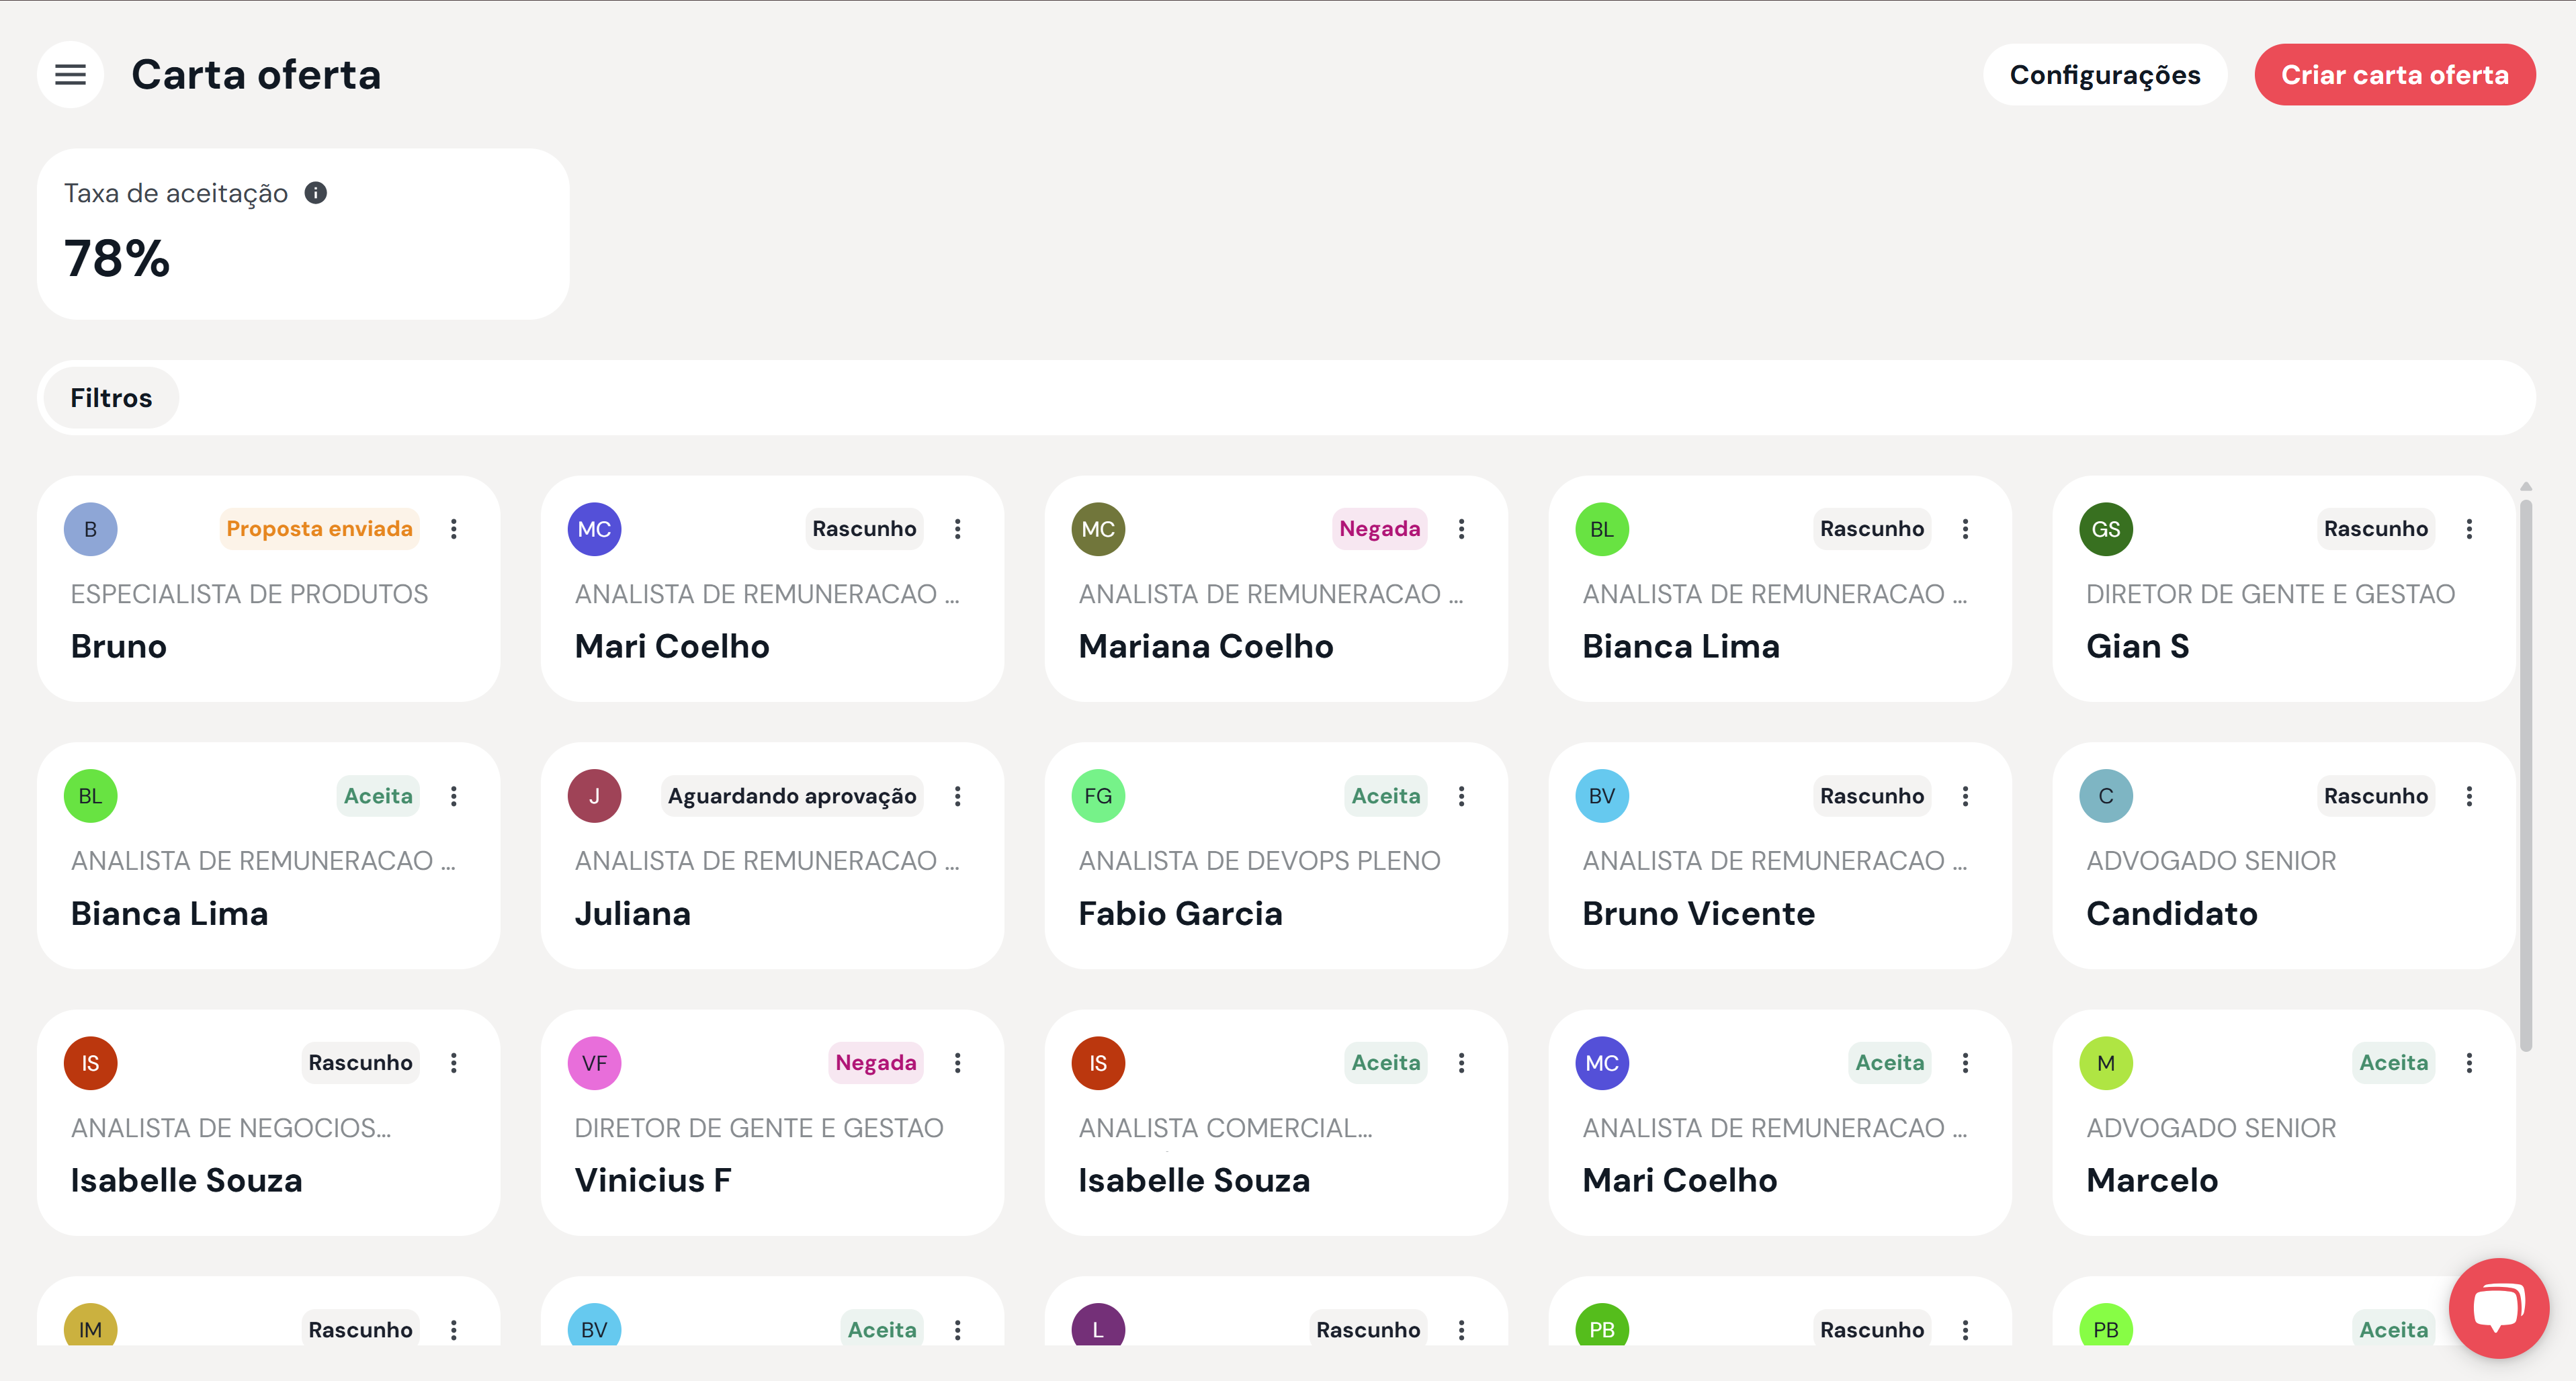
Task: Click the scrollbar up arrow
Action: (2526, 487)
